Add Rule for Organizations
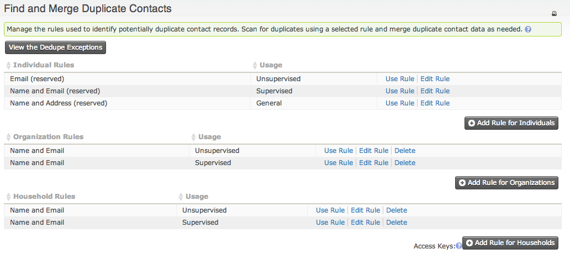The height and width of the screenshot is (254, 570). [506, 183]
